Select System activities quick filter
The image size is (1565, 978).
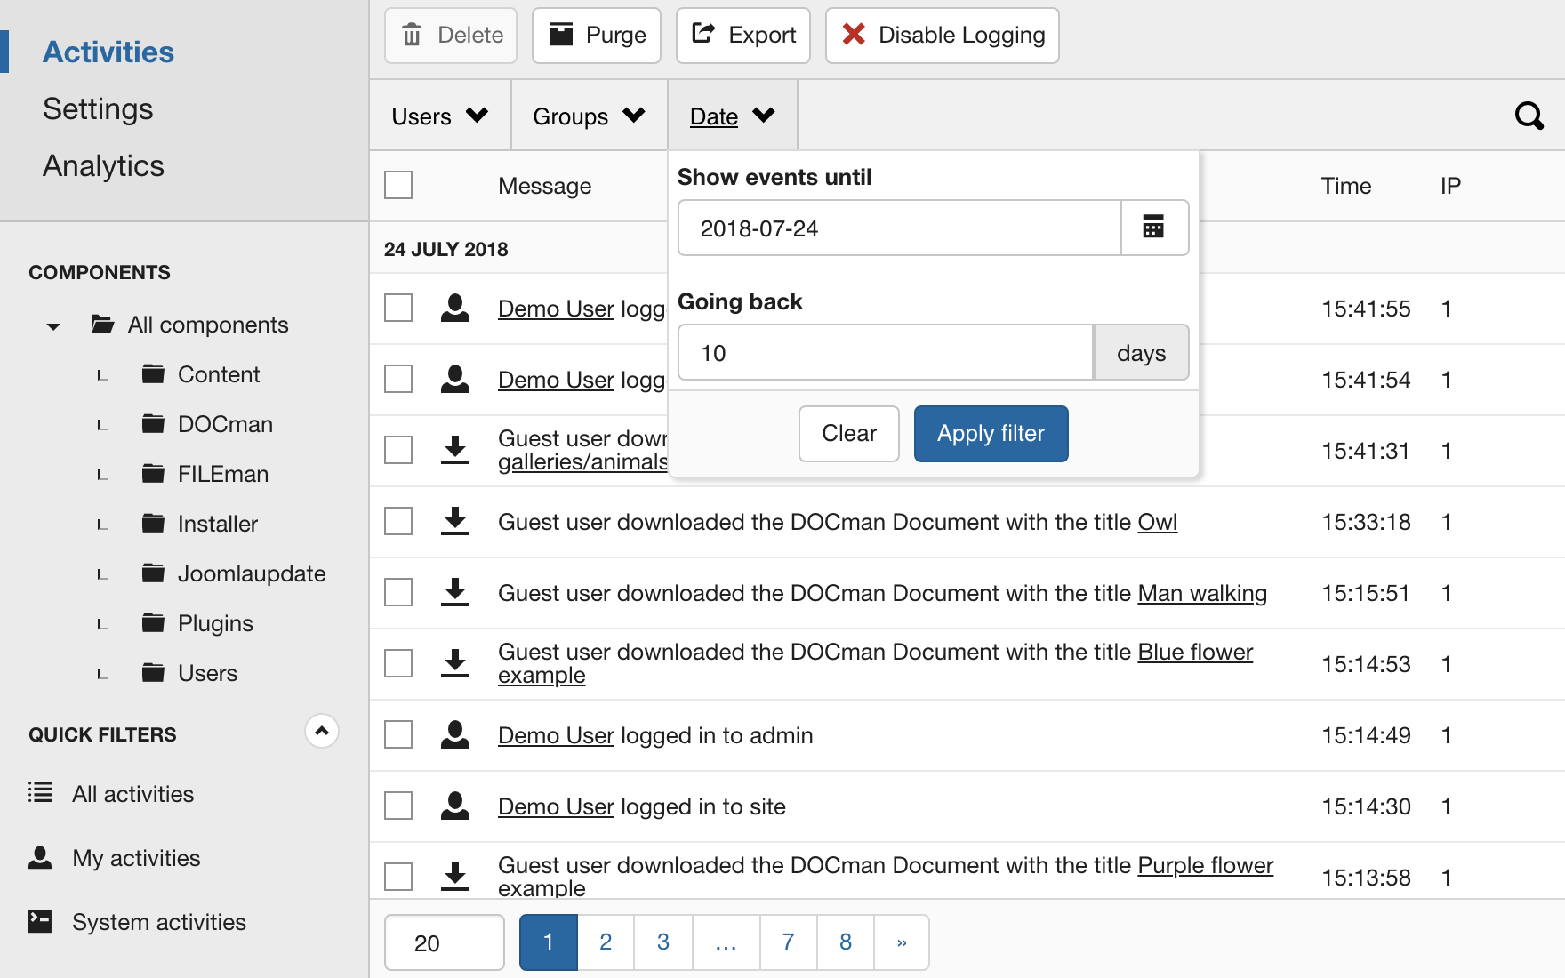tap(158, 922)
